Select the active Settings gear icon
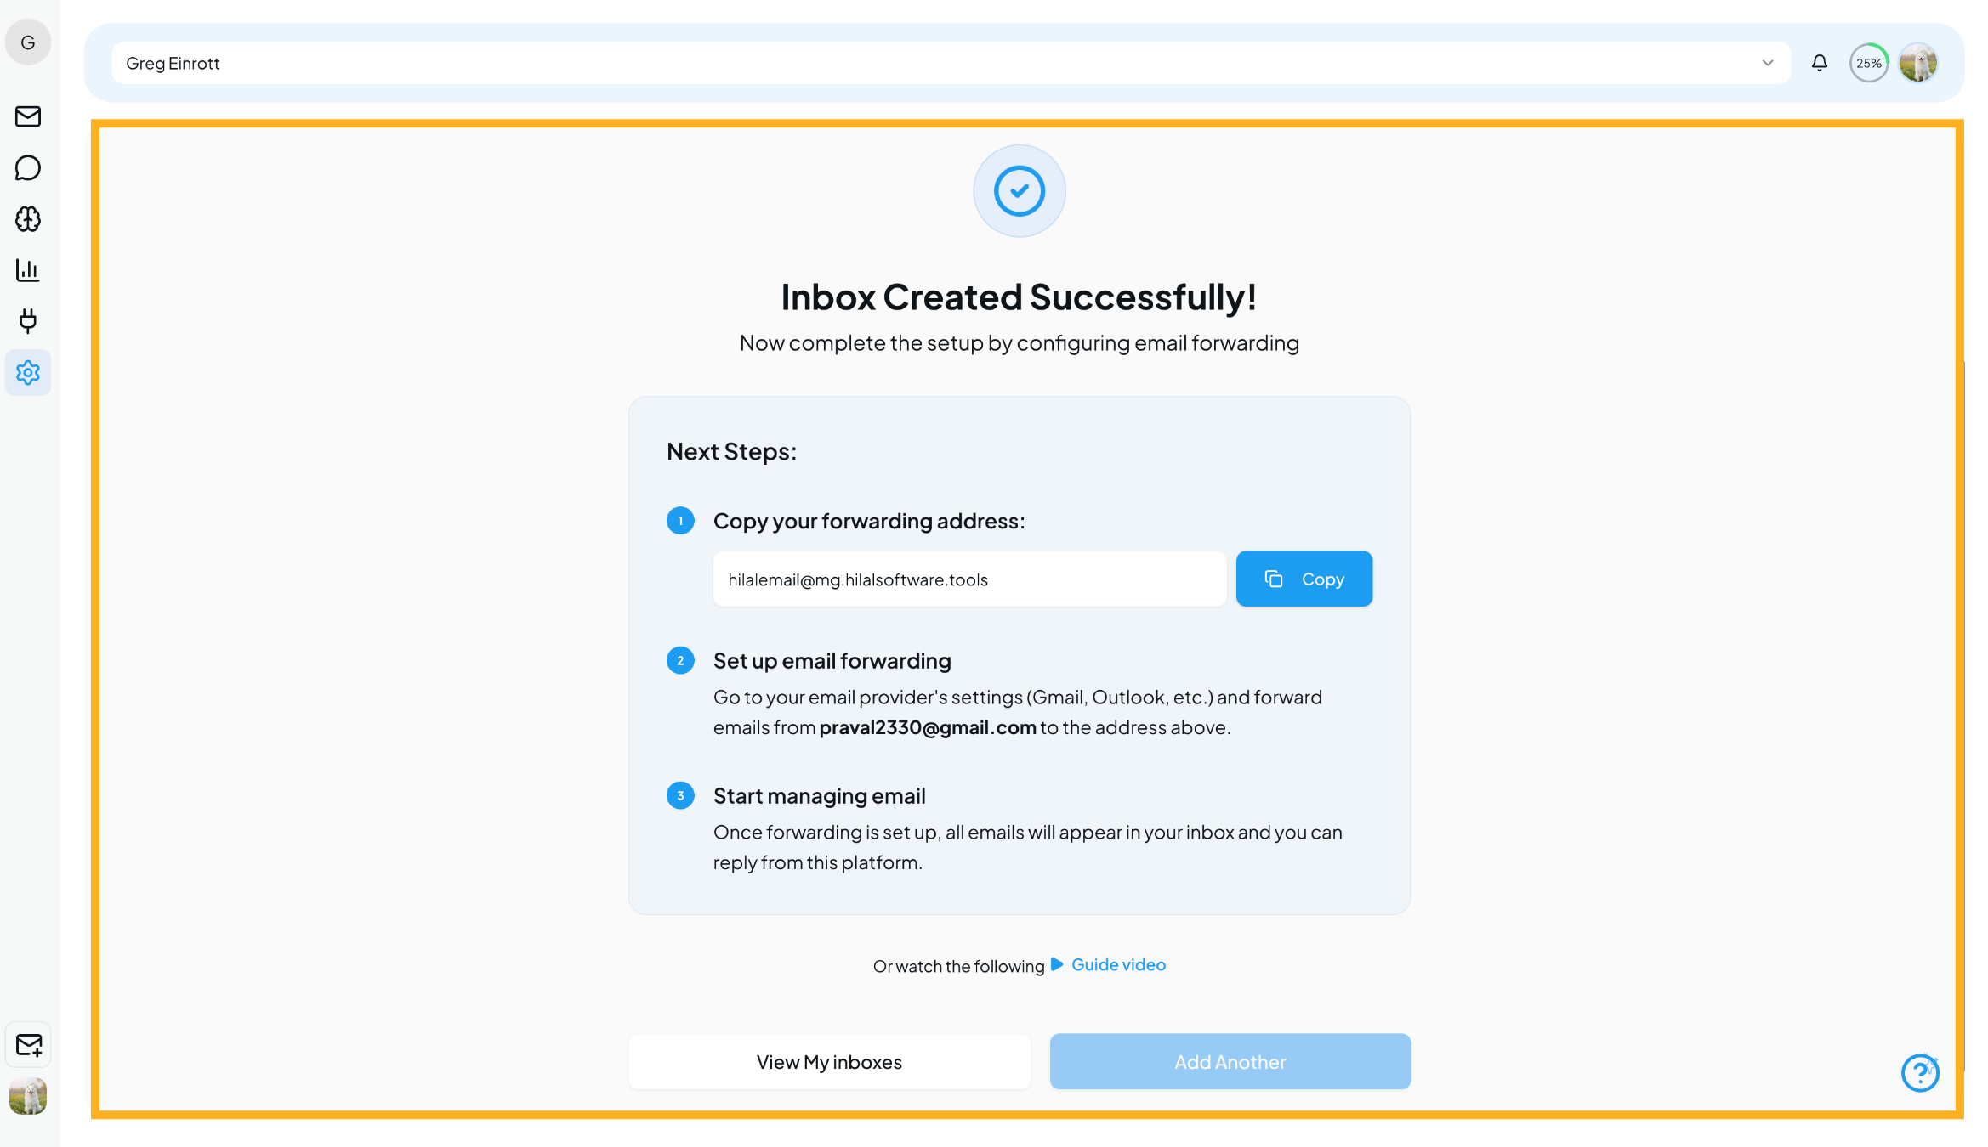Viewport: 1988px width, 1147px height. [x=28, y=372]
